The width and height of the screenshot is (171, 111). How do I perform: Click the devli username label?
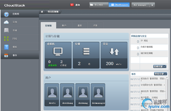(x=52, y=103)
